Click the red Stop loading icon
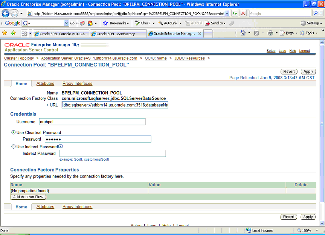The height and width of the screenshot is (235, 325). [243, 14]
